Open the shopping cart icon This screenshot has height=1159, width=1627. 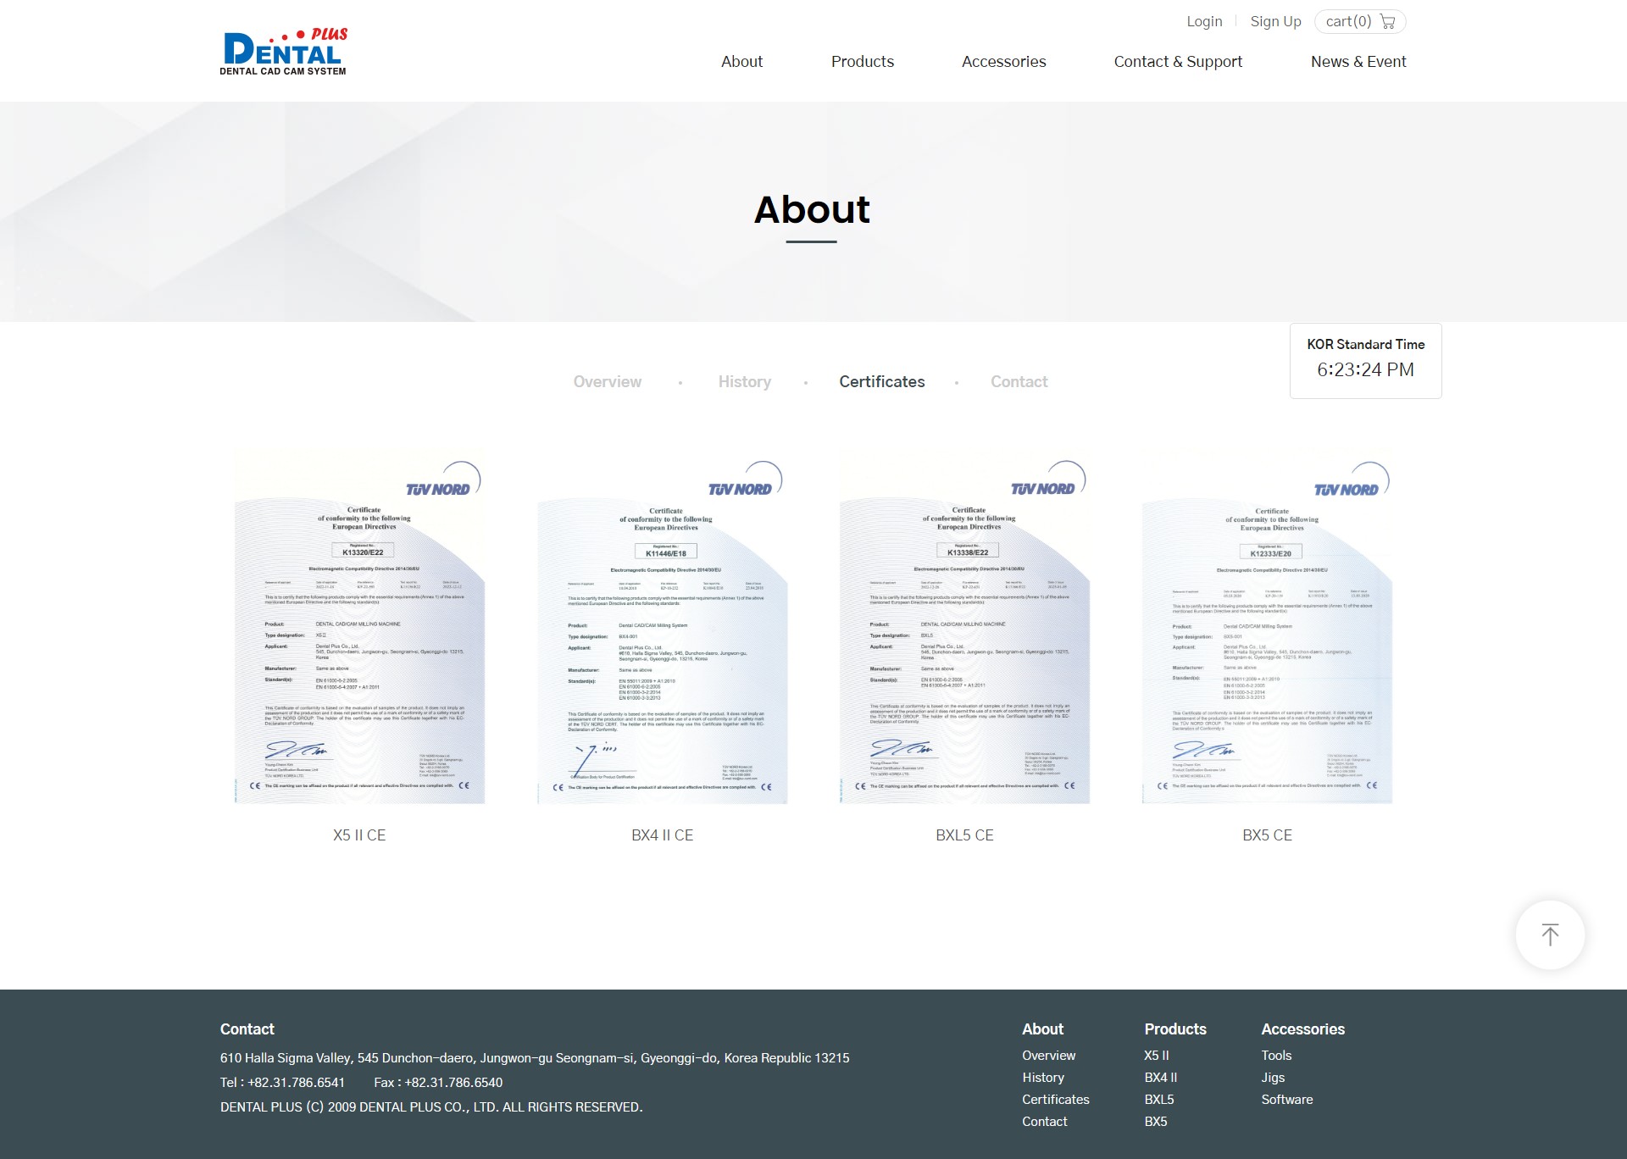coord(1387,21)
